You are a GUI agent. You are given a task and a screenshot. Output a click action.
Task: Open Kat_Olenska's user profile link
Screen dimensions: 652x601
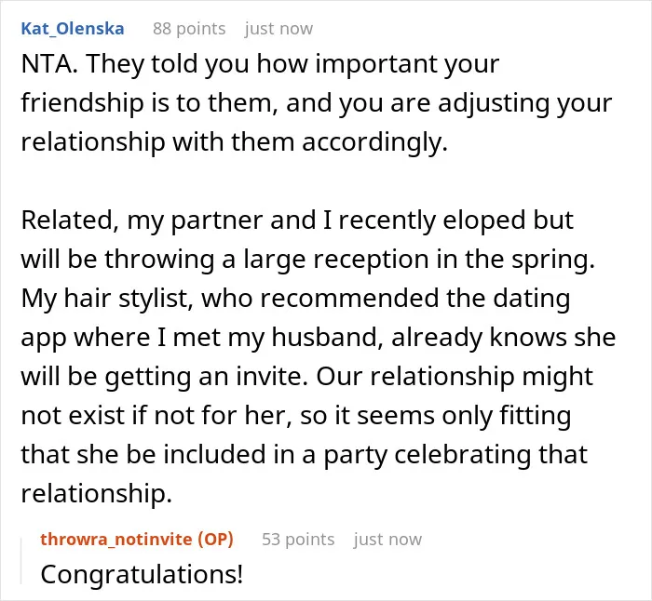click(73, 29)
